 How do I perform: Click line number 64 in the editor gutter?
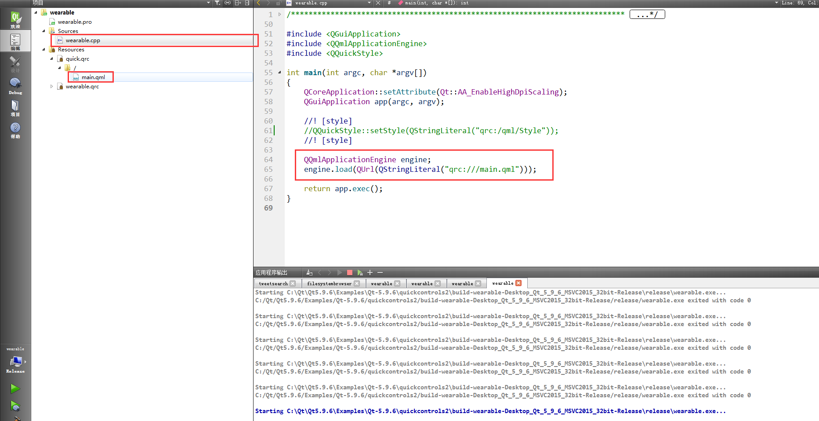(268, 160)
